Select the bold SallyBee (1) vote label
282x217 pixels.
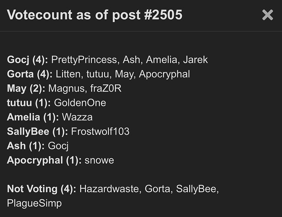click(37, 132)
